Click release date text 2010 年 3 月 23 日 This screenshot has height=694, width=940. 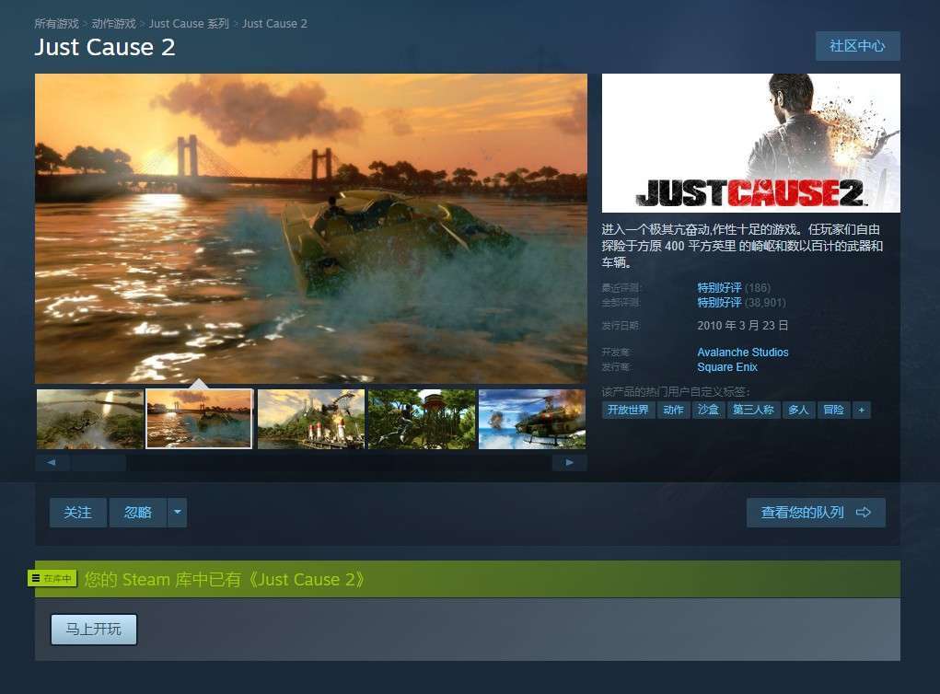[742, 326]
